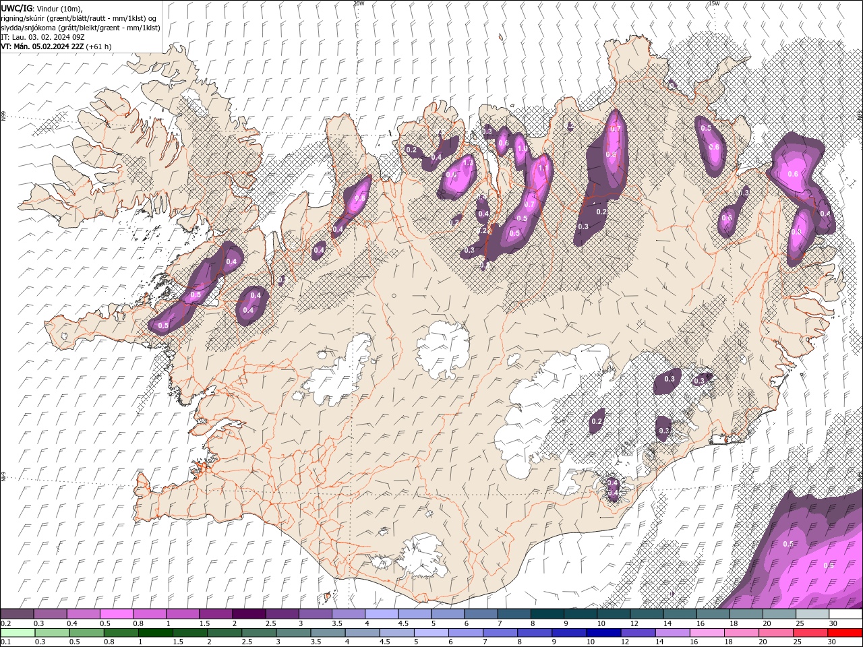Image resolution: width=863 pixels, height=647 pixels.
Task: Click the '20W' longitude label at top
Action: coord(359,3)
